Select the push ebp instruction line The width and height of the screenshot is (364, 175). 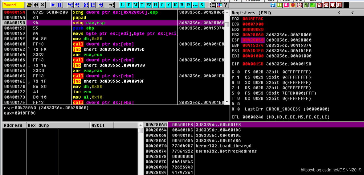click(x=113, y=28)
